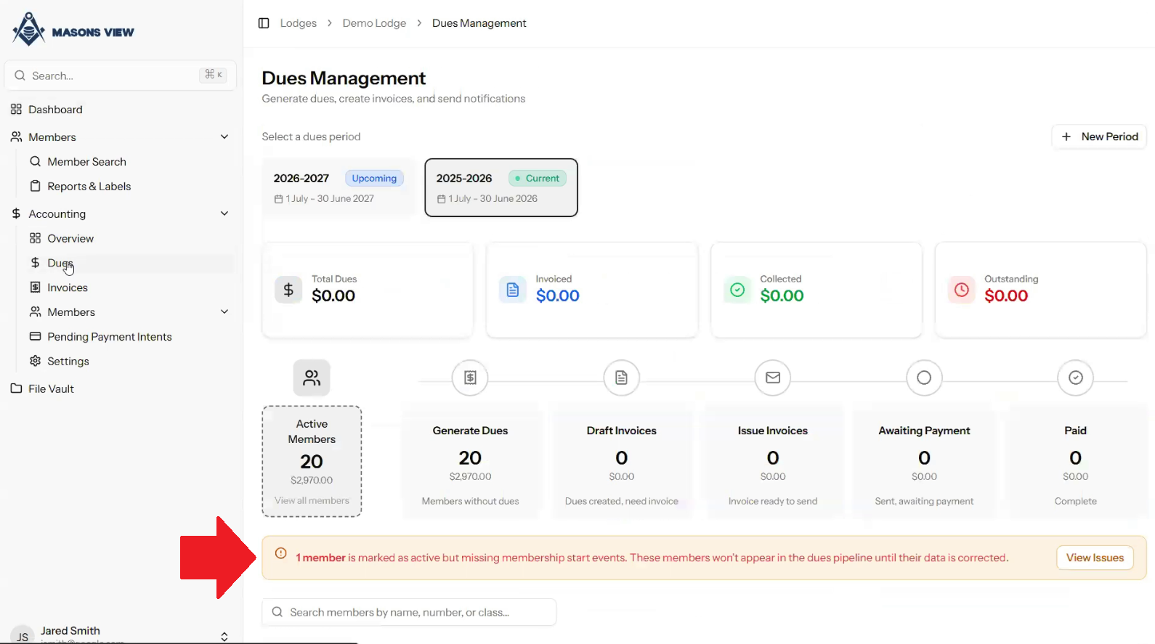Expand the Members submenu under Accounting
This screenshot has width=1155, height=644.
224,312
